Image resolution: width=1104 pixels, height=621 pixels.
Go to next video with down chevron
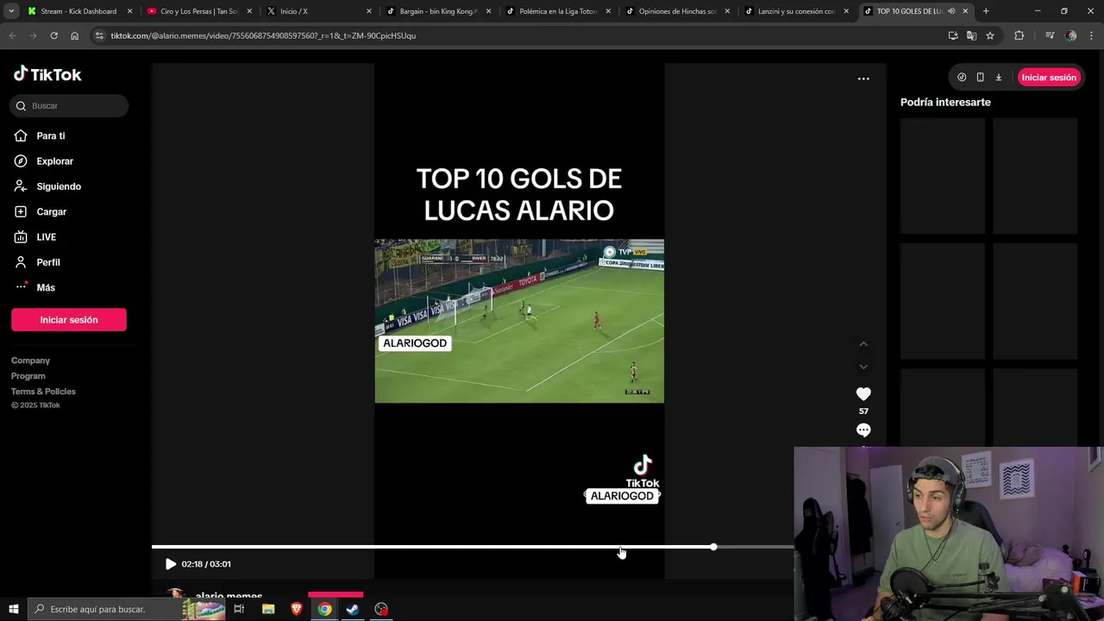click(x=863, y=367)
